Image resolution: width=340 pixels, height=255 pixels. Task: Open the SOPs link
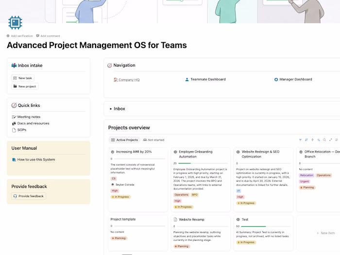coord(22,130)
